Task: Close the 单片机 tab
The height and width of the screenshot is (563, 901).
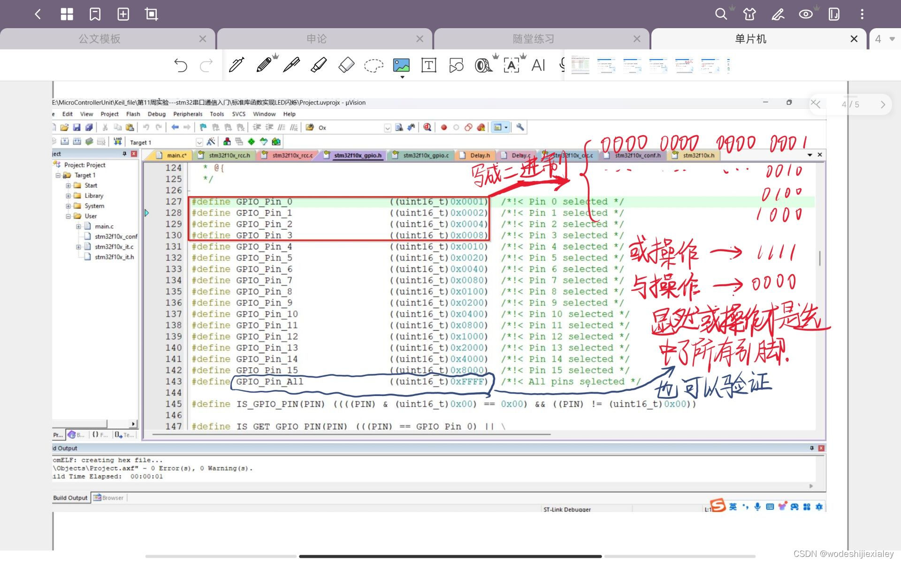Action: pyautogui.click(x=854, y=39)
